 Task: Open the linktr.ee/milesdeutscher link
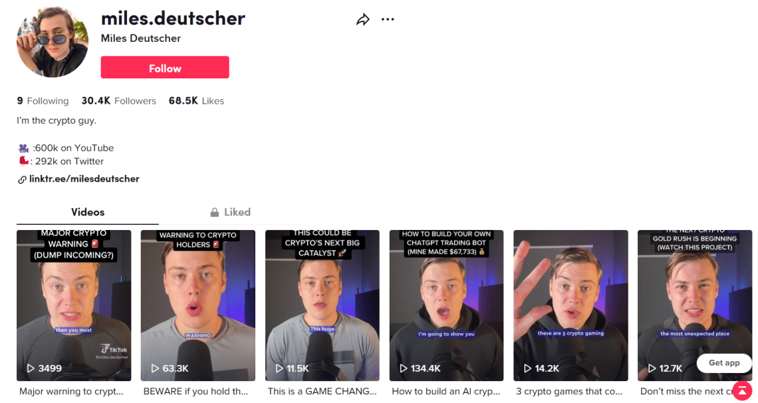pyautogui.click(x=84, y=179)
